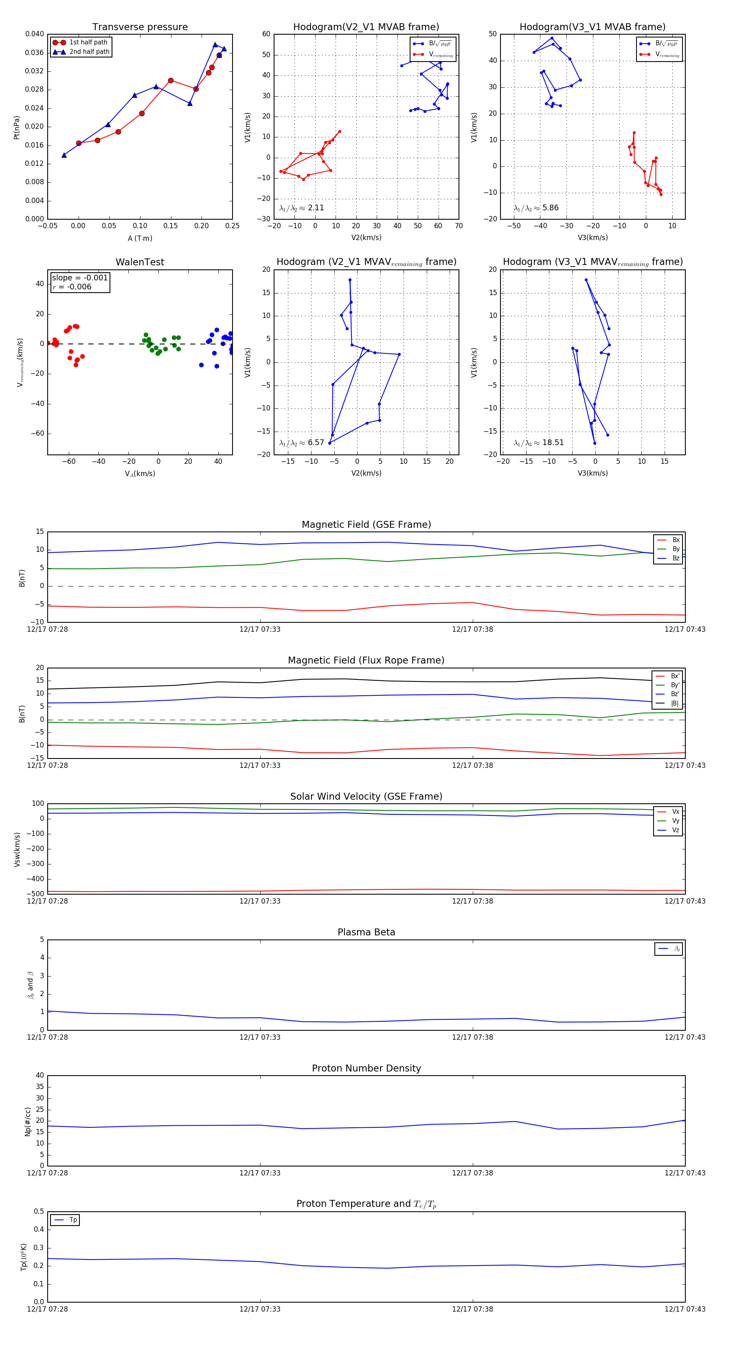Click the 'Proton Number Density' title
733x1345 pixels.
point(366,1068)
